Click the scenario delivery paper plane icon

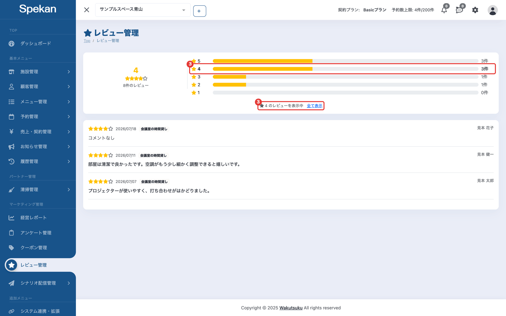point(11,283)
